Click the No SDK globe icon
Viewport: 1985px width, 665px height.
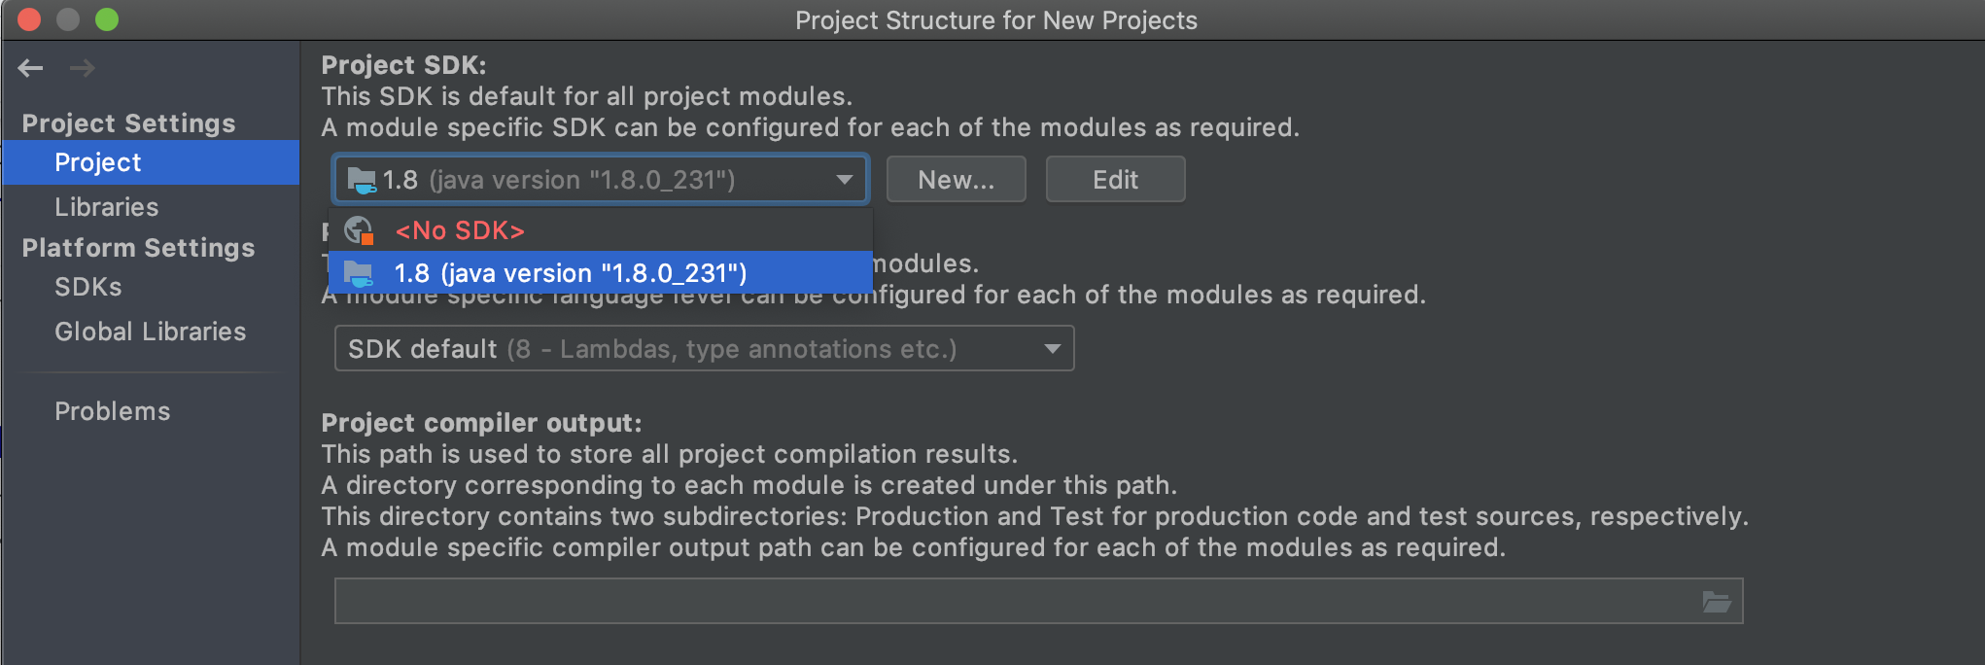pyautogui.click(x=359, y=230)
